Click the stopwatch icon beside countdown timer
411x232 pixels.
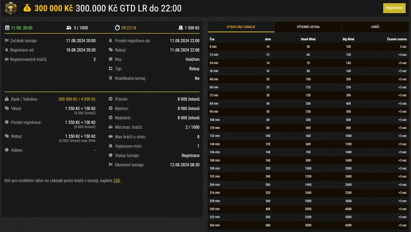[x=117, y=28]
